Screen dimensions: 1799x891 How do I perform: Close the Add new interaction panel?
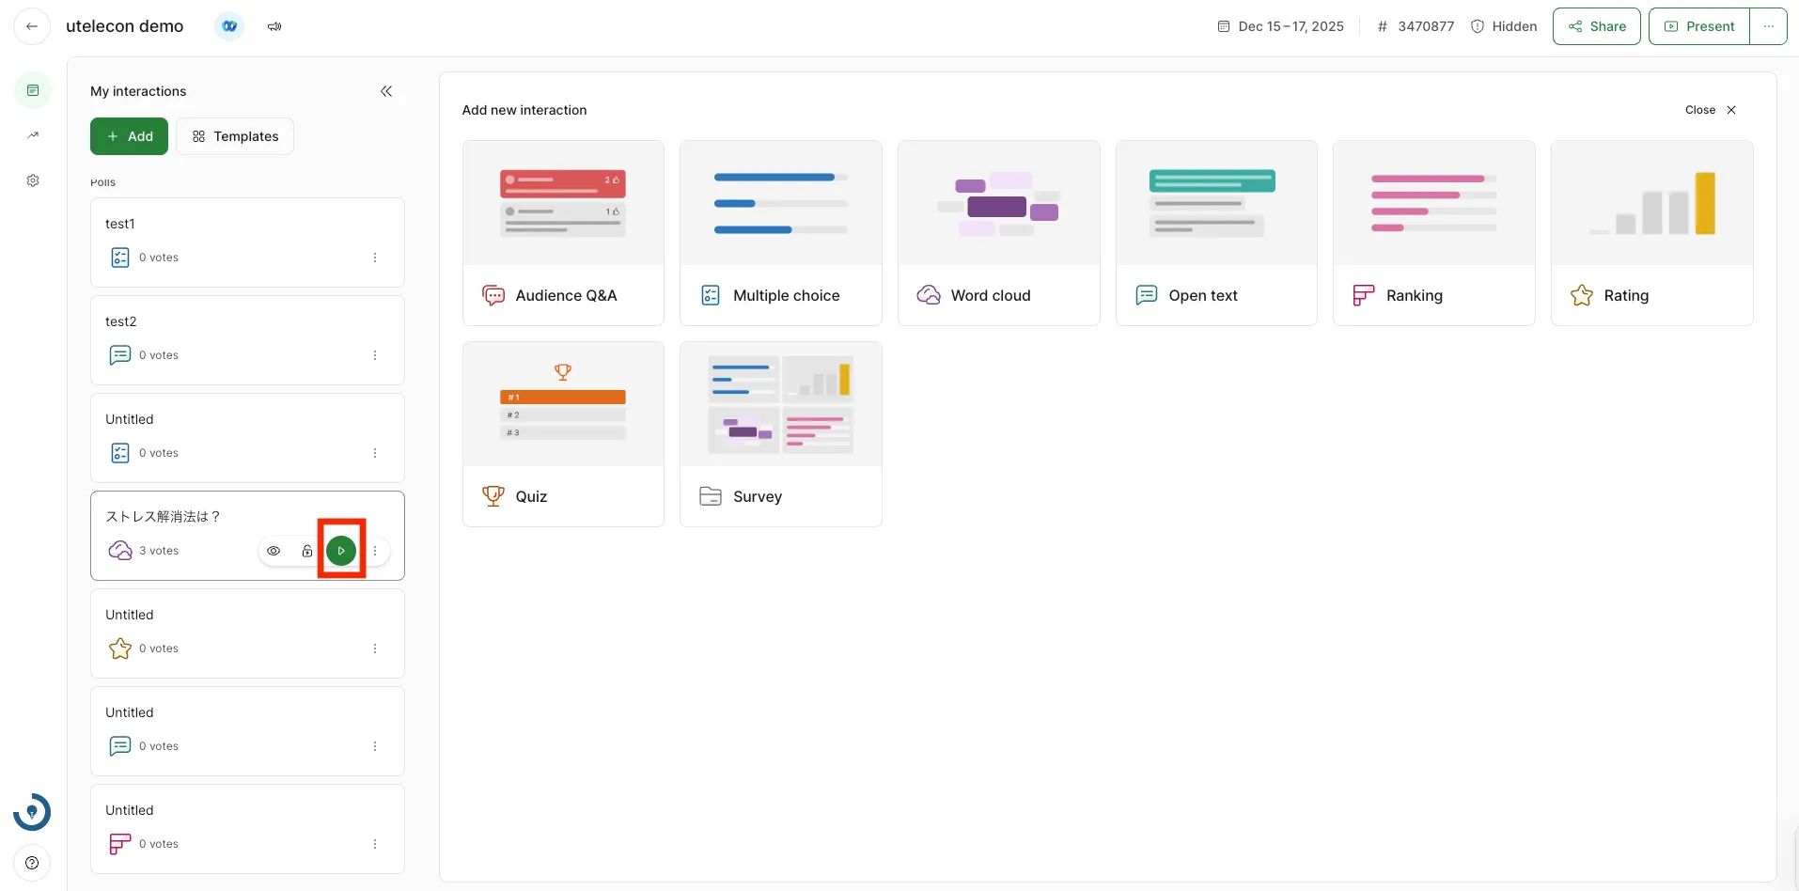1711,110
